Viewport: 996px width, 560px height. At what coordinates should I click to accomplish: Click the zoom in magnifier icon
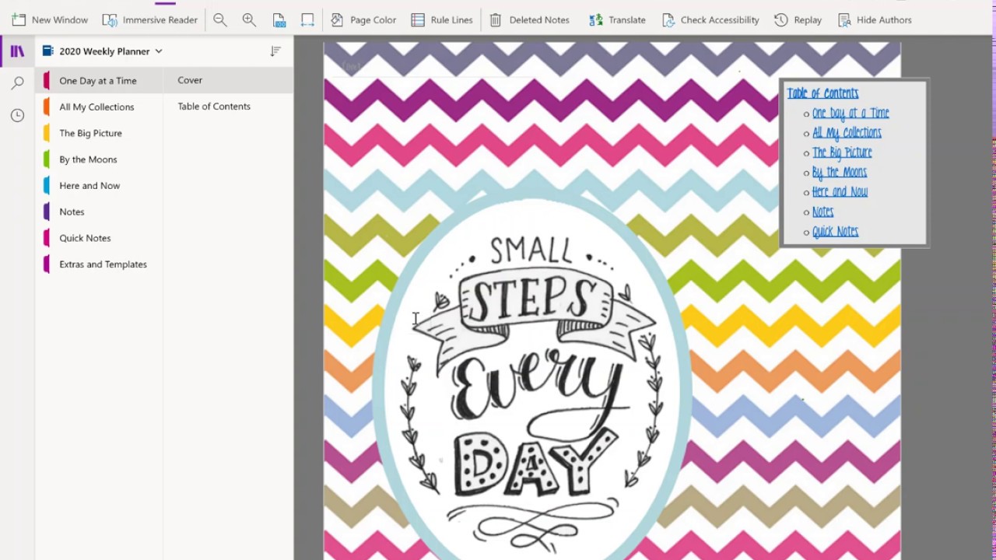point(249,19)
